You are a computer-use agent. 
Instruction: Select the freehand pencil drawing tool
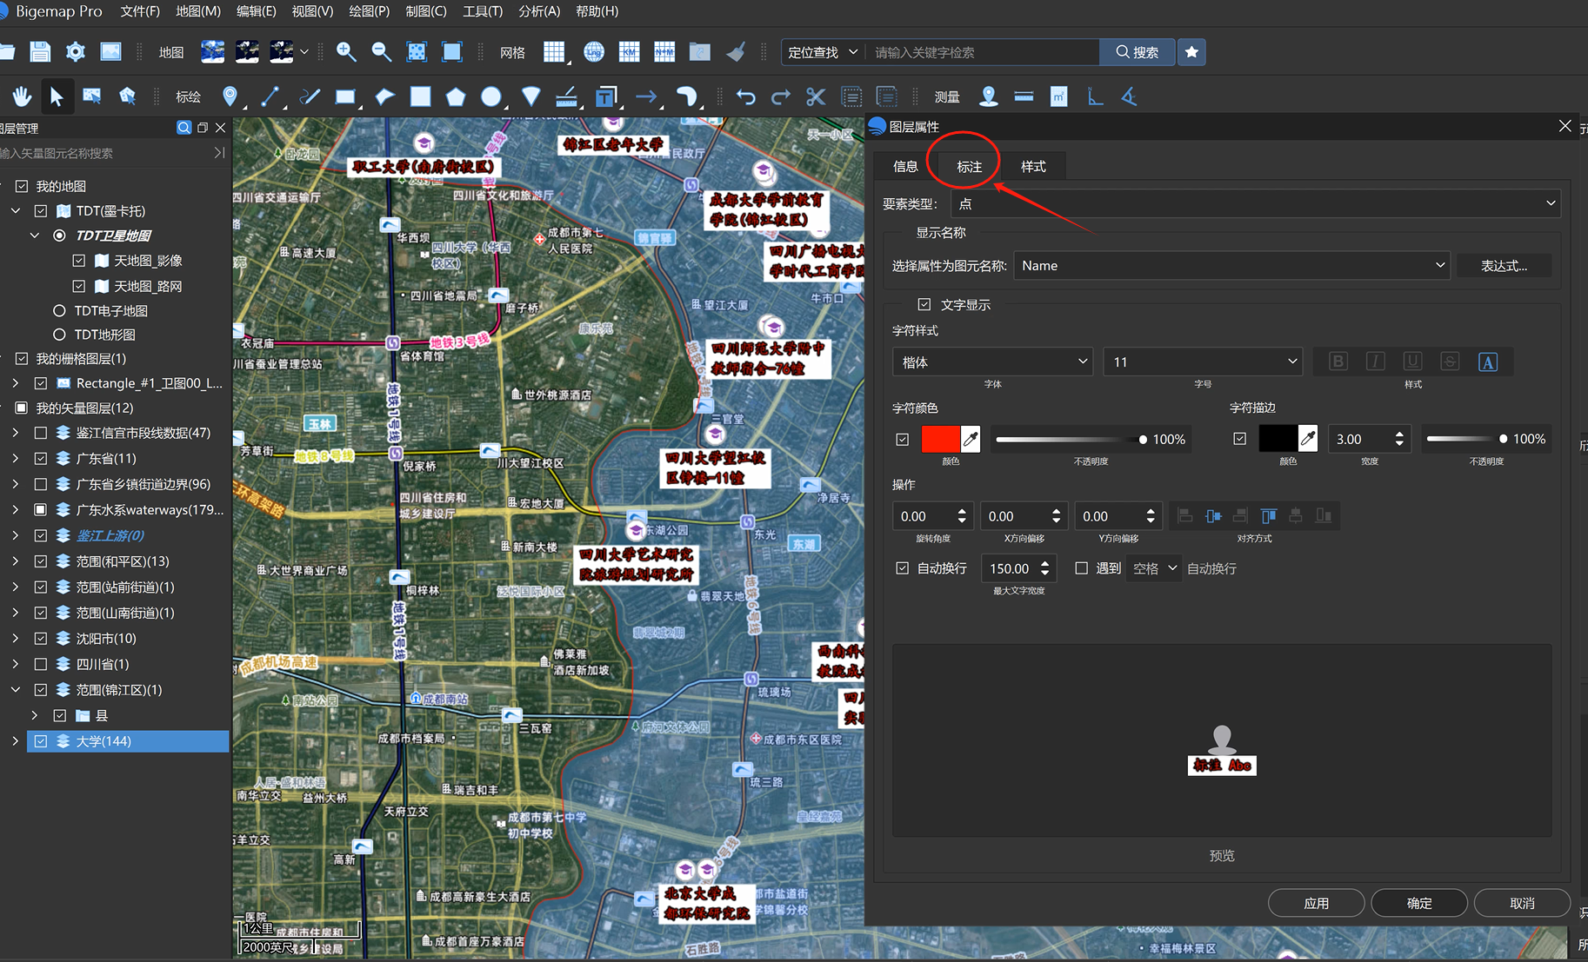pyautogui.click(x=310, y=96)
